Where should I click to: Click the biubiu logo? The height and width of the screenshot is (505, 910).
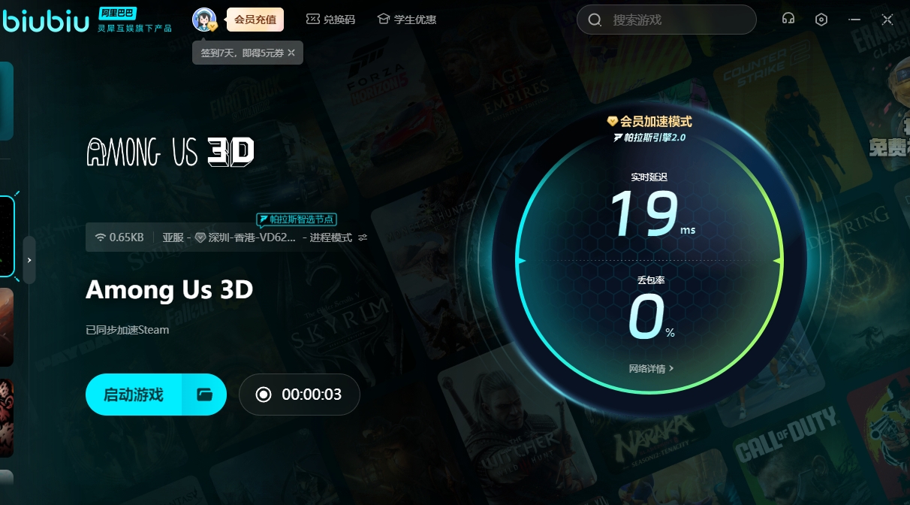pyautogui.click(x=47, y=20)
